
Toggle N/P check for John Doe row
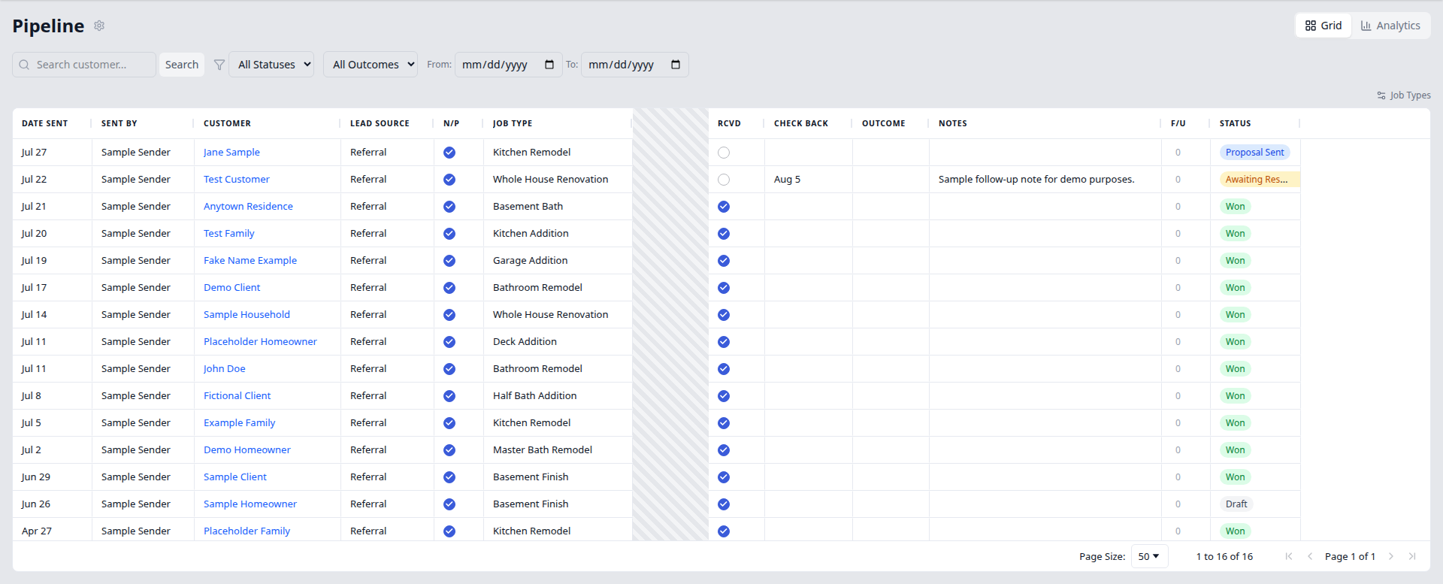(x=449, y=369)
